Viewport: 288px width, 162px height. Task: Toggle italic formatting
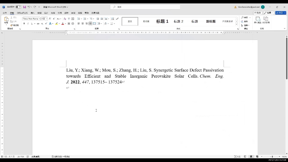coord(28,24)
